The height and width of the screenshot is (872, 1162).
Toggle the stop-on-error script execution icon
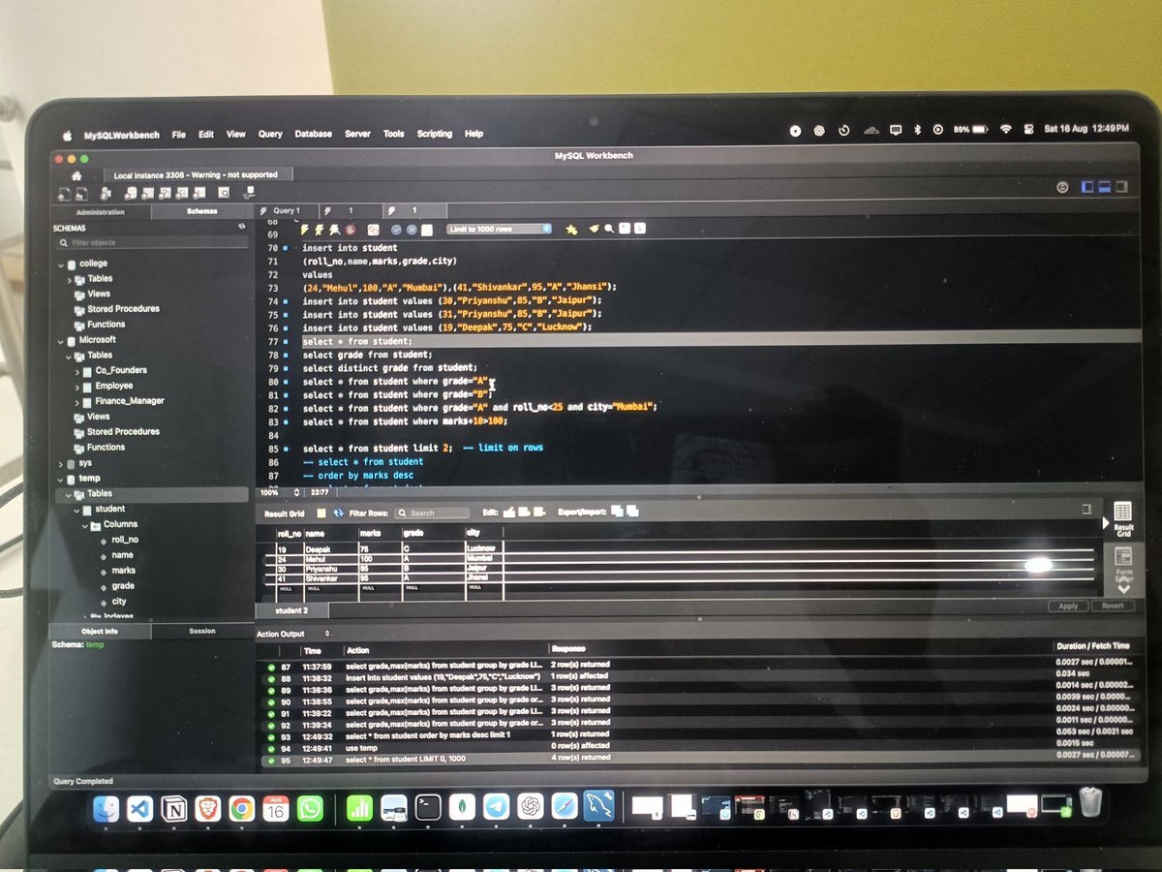coord(373,230)
